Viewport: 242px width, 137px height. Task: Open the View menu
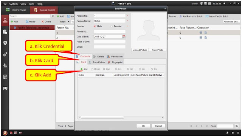[23, 4]
